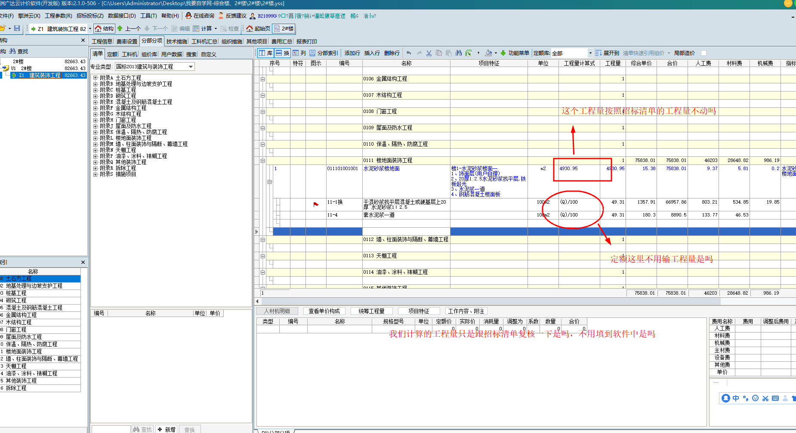Click the 统筹工程量 button

click(371, 311)
